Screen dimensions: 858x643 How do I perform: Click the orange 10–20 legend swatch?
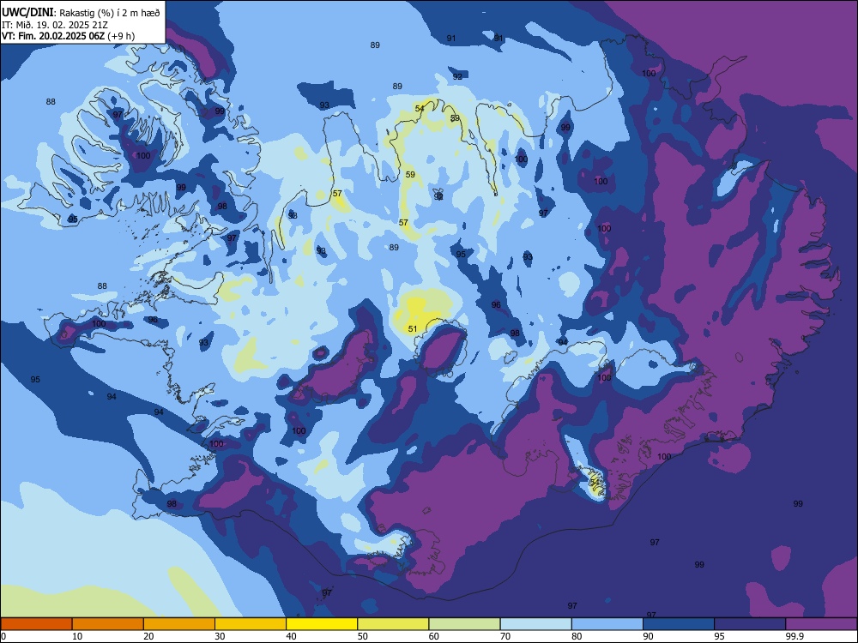click(108, 624)
